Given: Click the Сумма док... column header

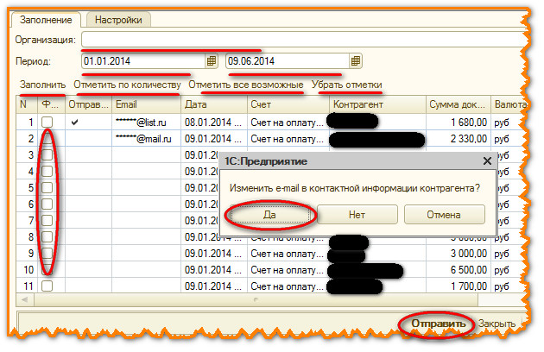Looking at the screenshot, I should [x=459, y=104].
